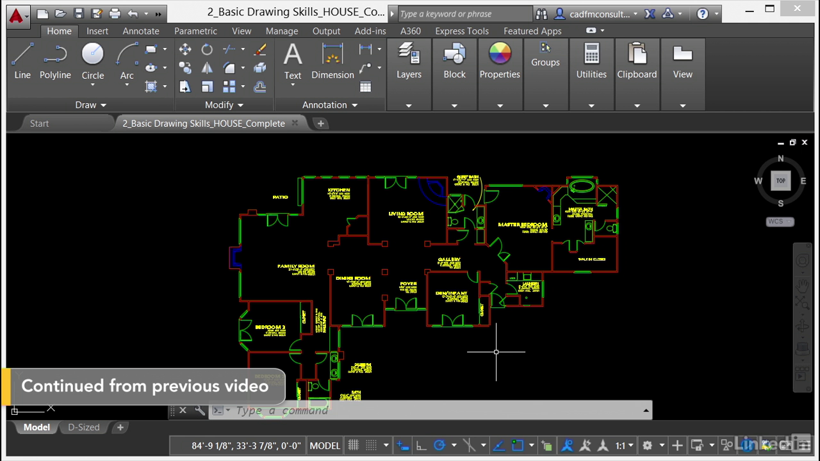Open the Properties panel dropdown

pos(500,106)
